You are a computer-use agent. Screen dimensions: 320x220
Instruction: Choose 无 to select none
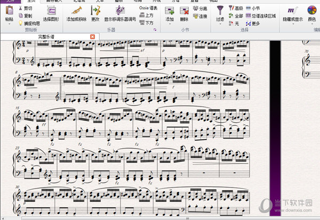[x=234, y=23]
